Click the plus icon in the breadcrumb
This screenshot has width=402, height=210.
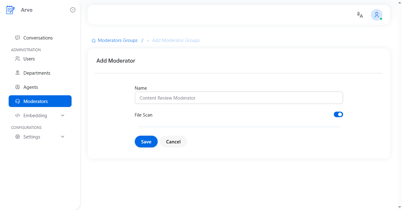(148, 40)
